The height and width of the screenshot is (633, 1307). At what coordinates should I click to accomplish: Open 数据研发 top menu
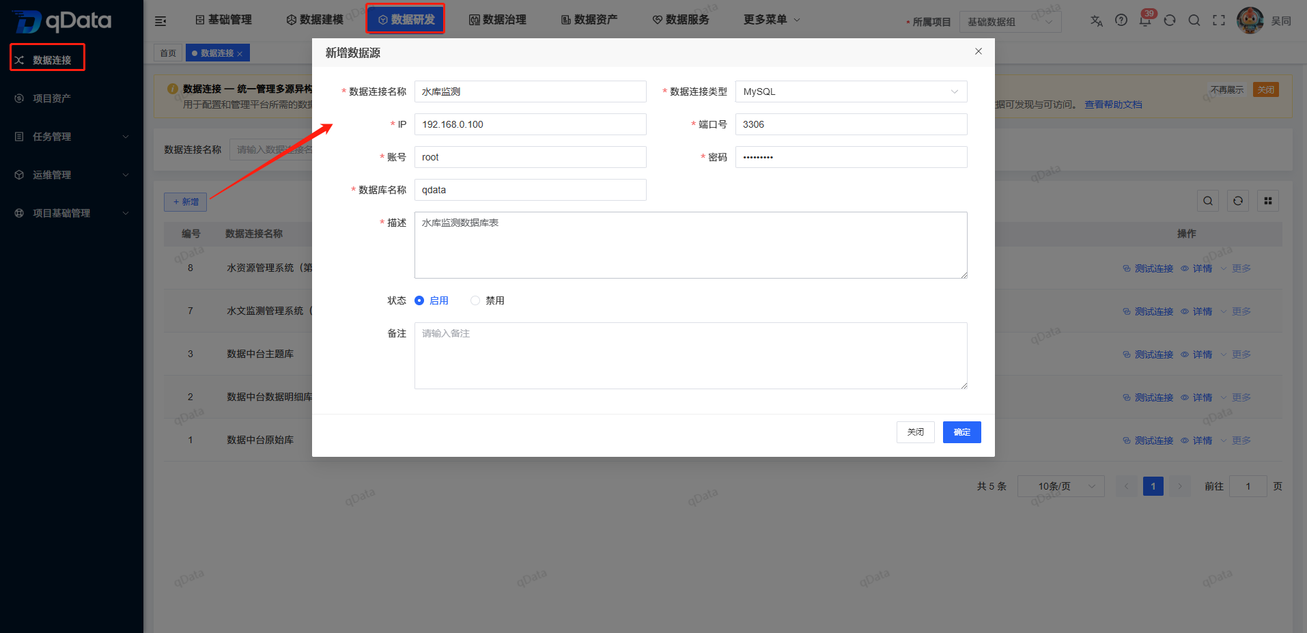pyautogui.click(x=406, y=20)
